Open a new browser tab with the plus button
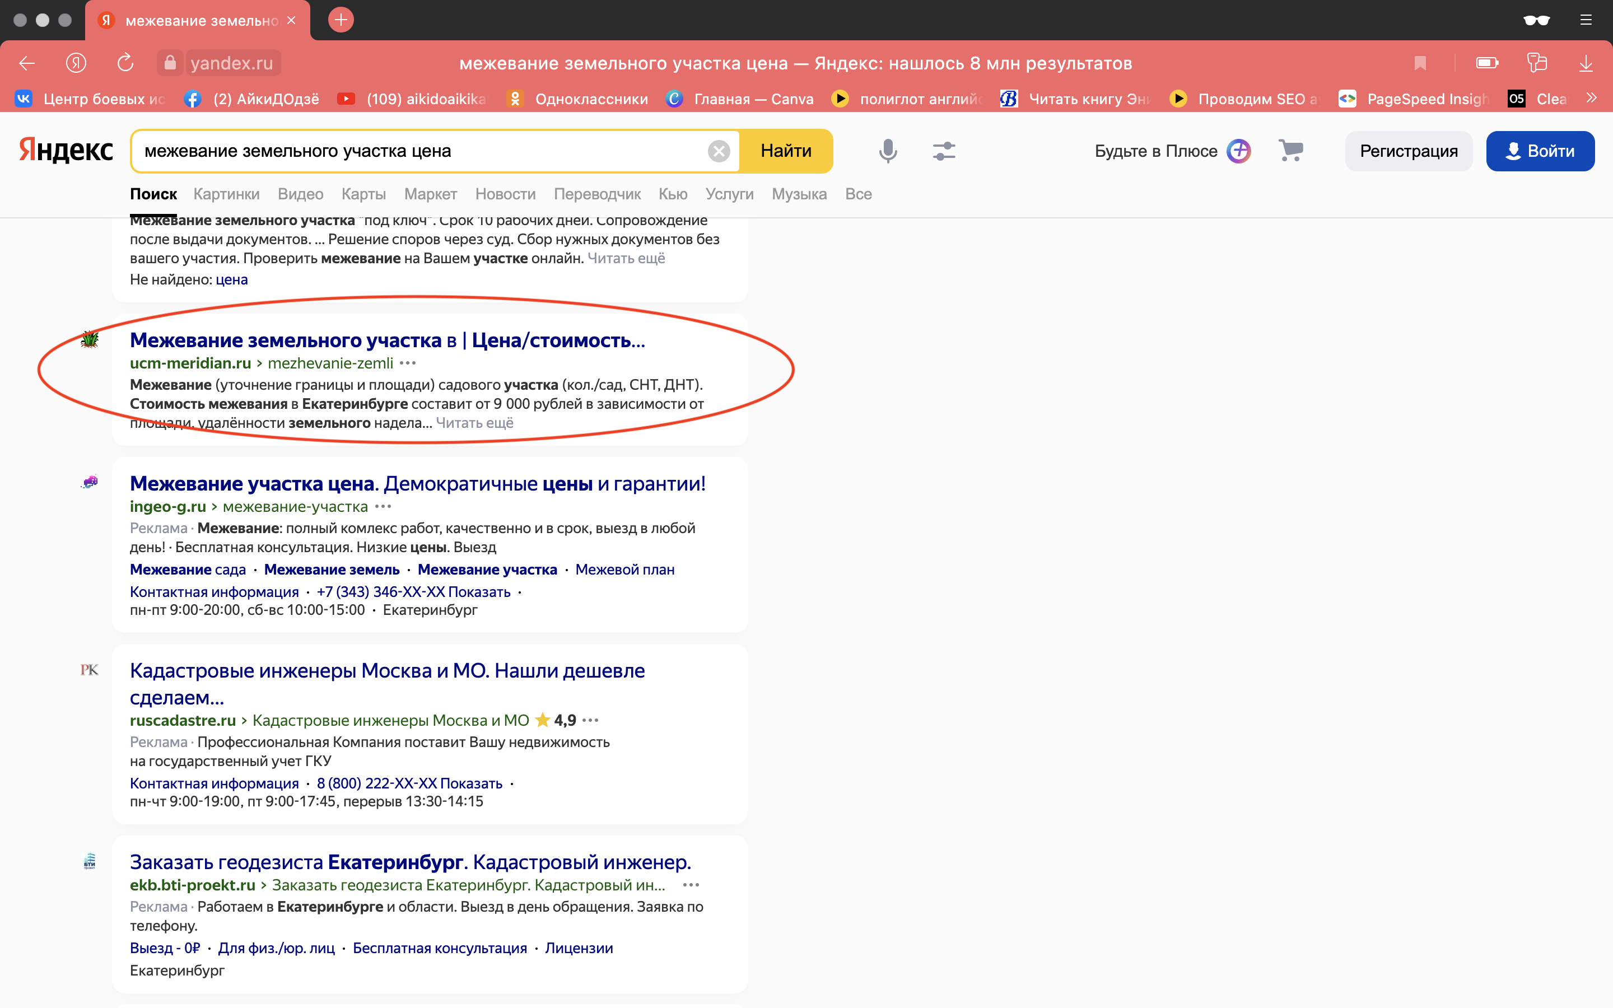Viewport: 1613px width, 1008px height. pyautogui.click(x=341, y=20)
